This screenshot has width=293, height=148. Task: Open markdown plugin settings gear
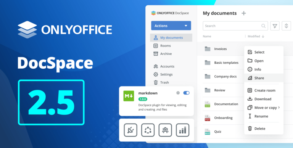click(178, 93)
